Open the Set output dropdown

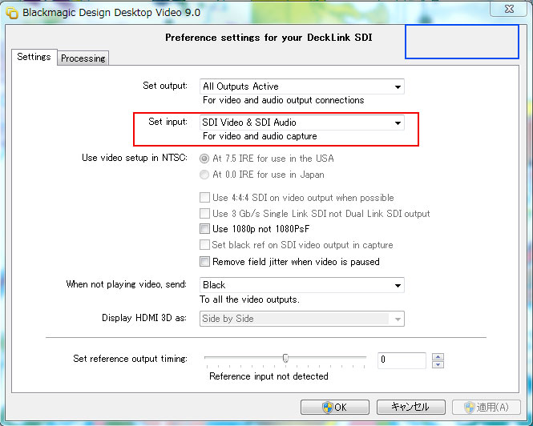(x=302, y=86)
